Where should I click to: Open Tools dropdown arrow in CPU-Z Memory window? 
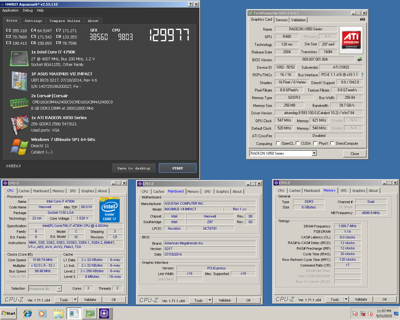(x=346, y=299)
